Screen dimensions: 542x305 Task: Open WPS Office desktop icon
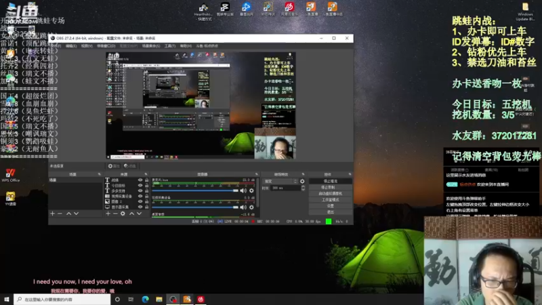point(10,175)
